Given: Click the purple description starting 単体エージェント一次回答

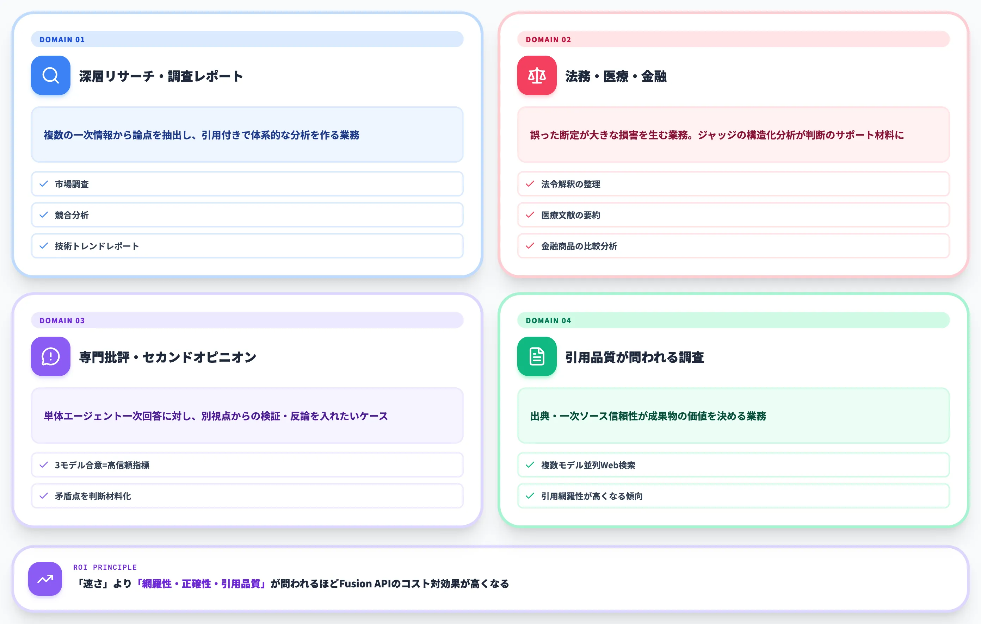Looking at the screenshot, I should 216,416.
